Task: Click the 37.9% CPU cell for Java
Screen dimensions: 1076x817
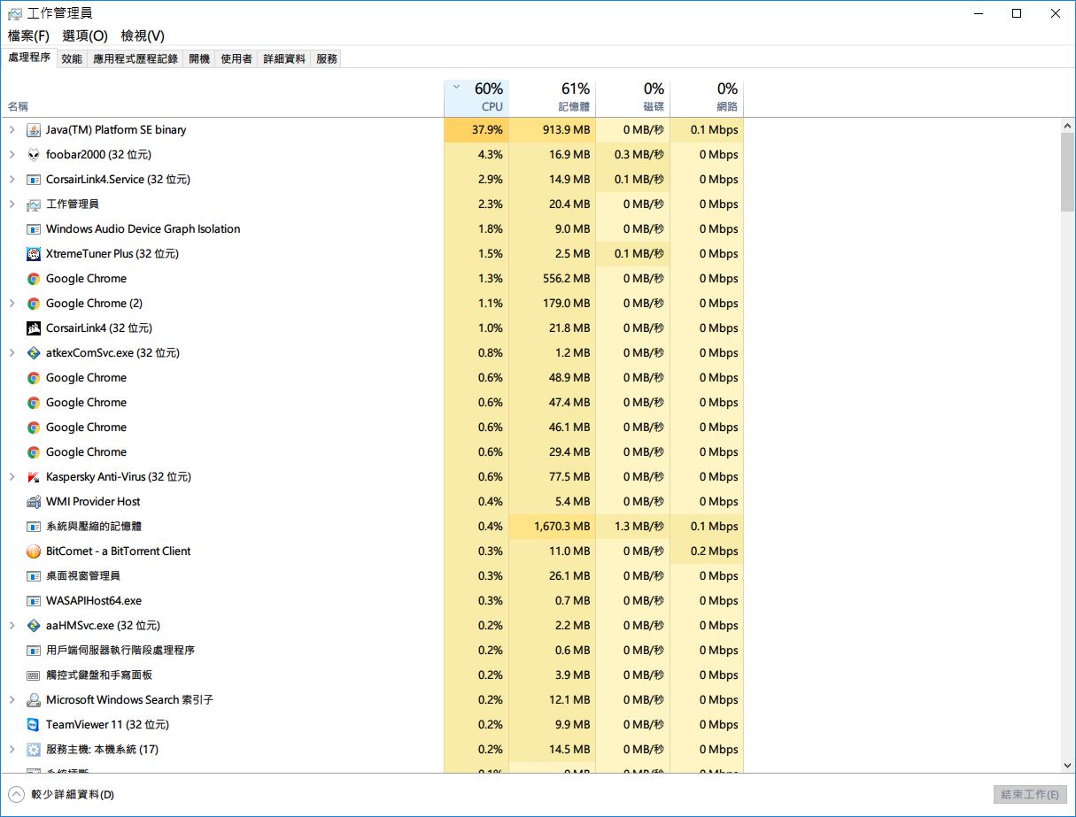Action: click(x=476, y=130)
